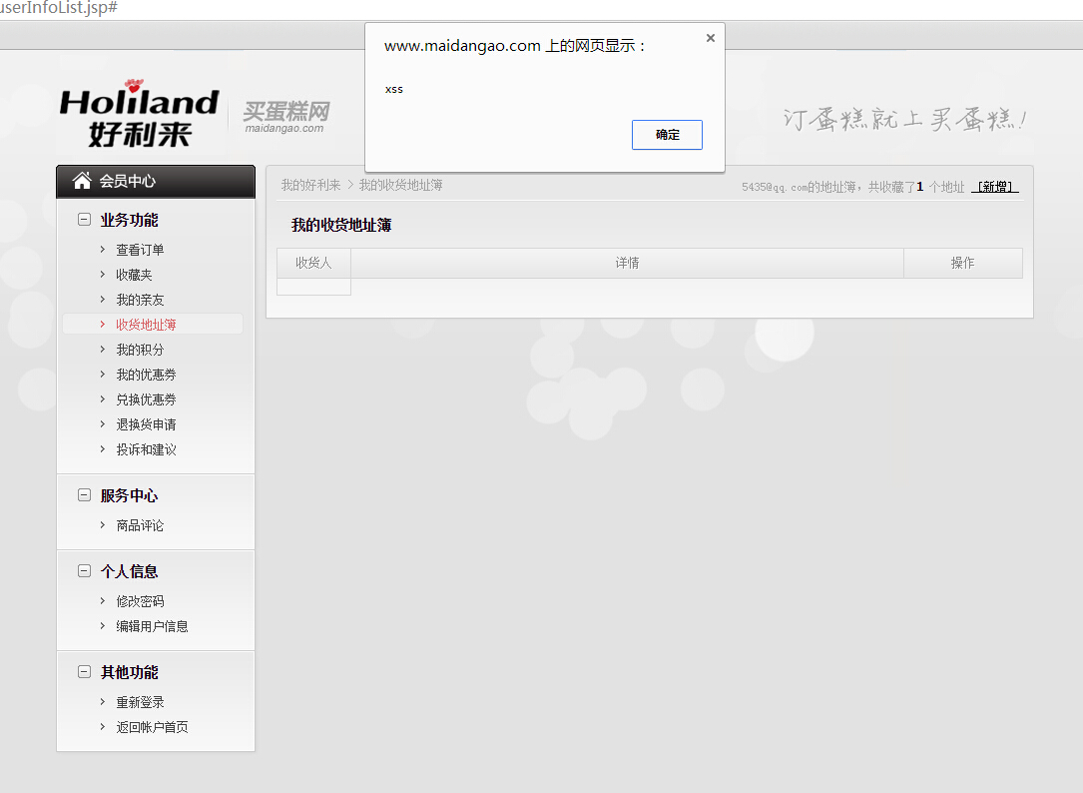Click the 业务功能 heading text
Screen dimensions: 1083x793
pos(129,220)
